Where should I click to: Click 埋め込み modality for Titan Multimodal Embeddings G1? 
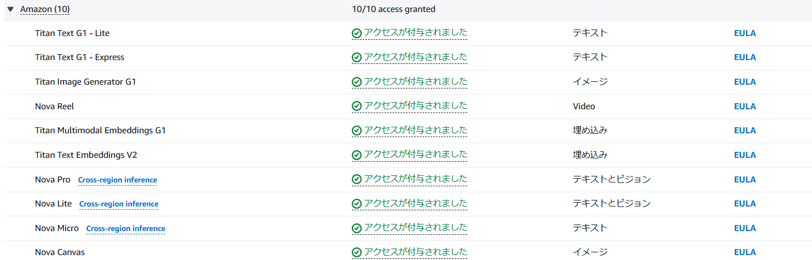590,130
